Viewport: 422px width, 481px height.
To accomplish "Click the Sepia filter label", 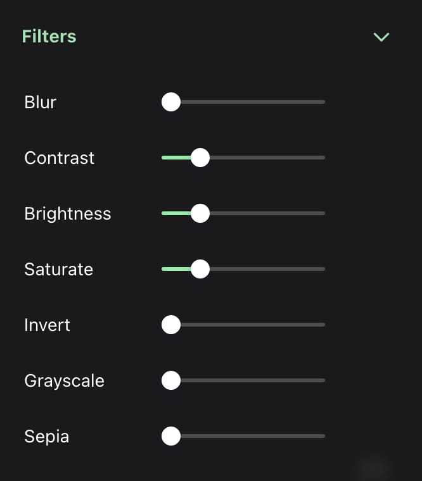I will [47, 436].
